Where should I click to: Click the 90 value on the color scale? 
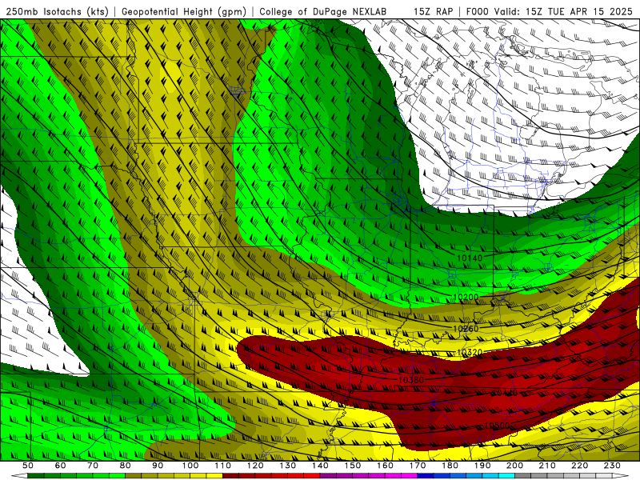158,466
